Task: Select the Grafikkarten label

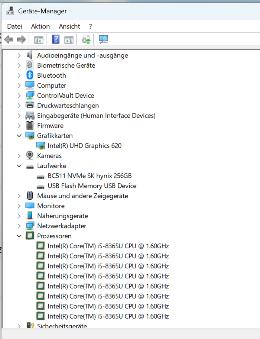Action: [x=55, y=136]
